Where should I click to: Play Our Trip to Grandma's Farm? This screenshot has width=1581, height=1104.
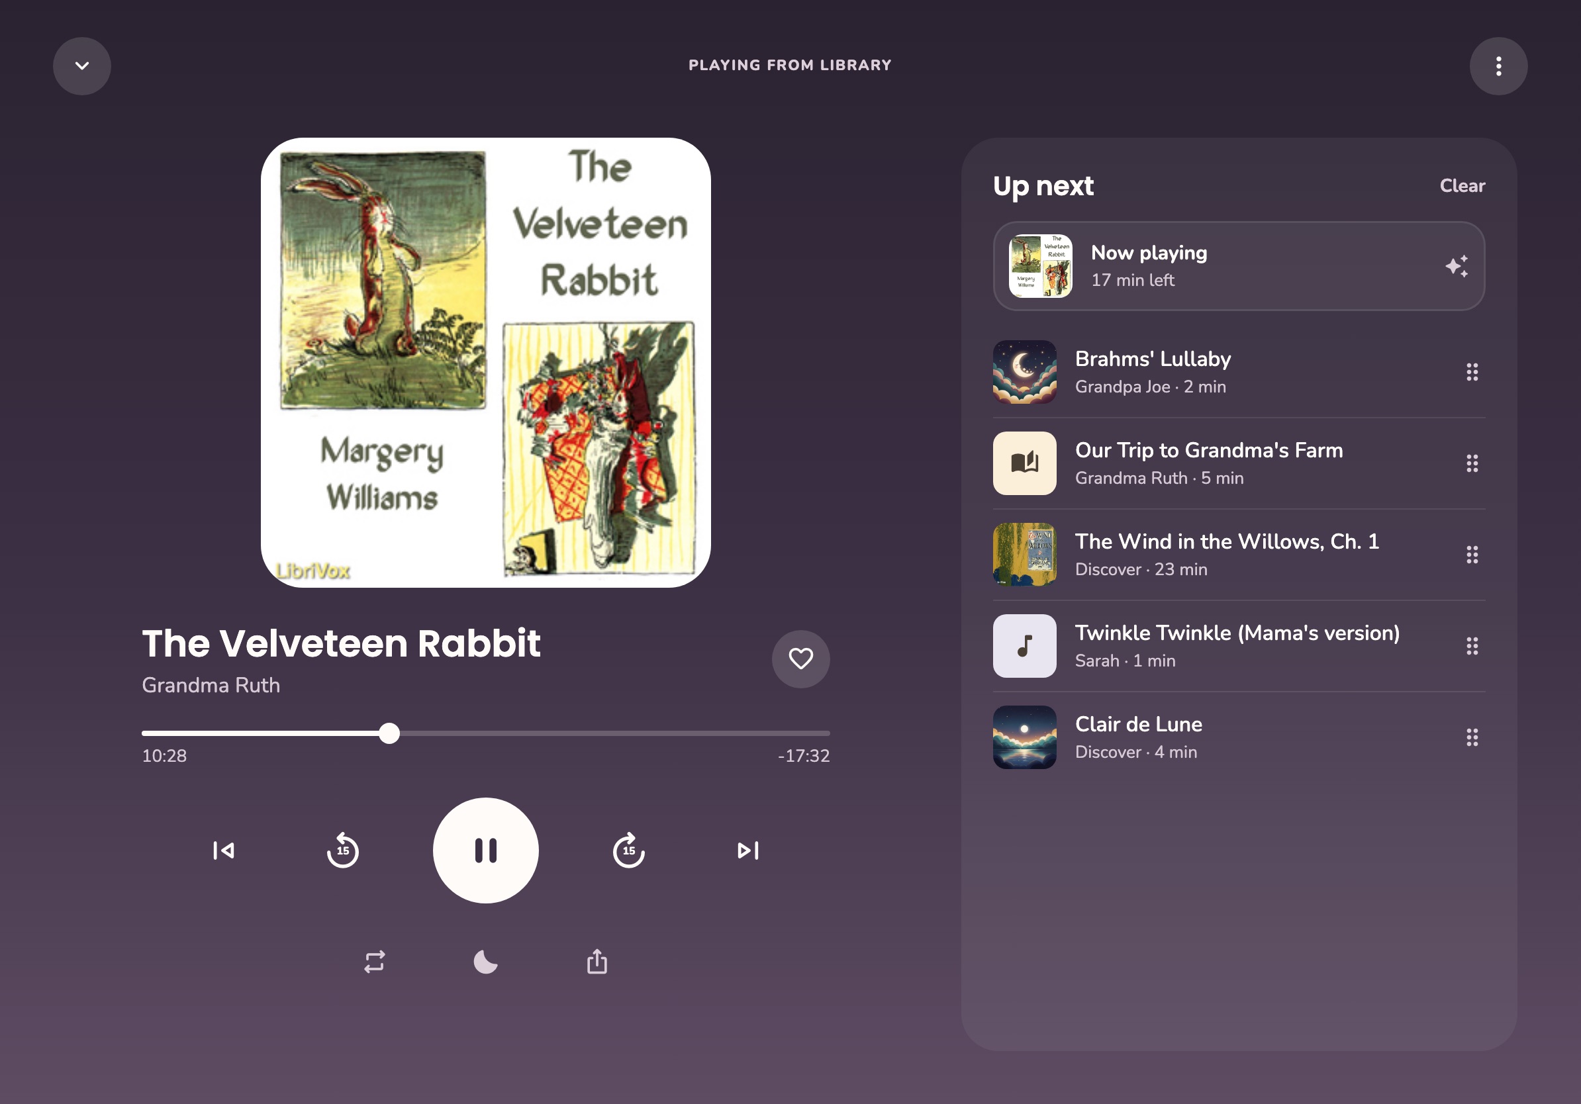tap(1238, 463)
